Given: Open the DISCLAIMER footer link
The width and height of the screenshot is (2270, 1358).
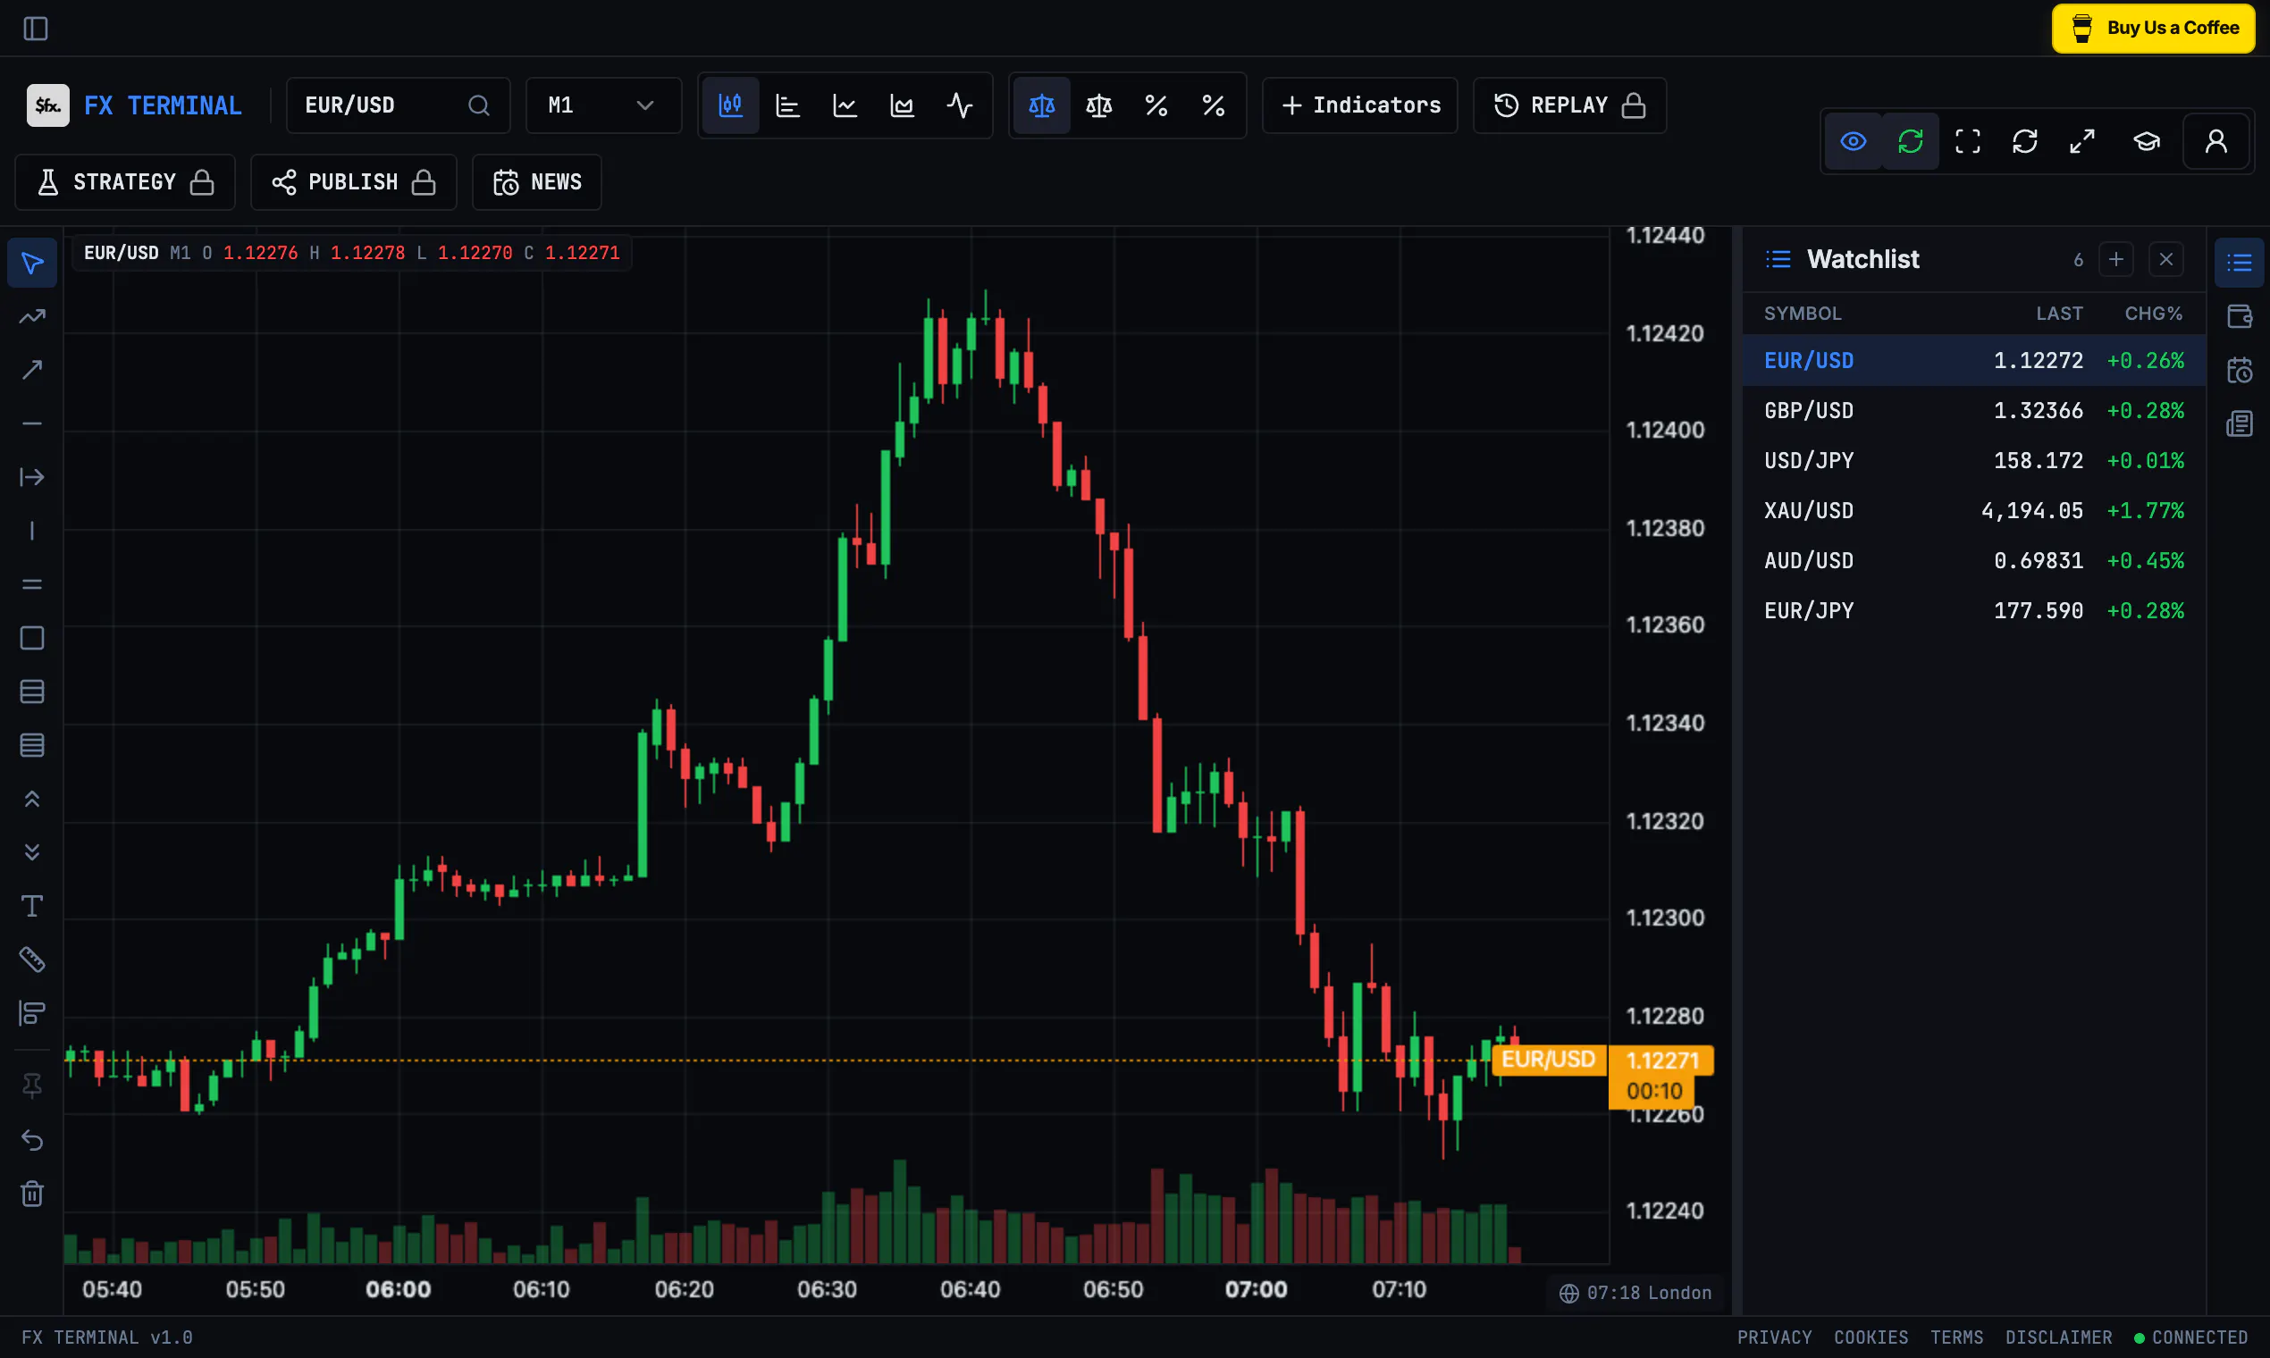Looking at the screenshot, I should point(2058,1337).
